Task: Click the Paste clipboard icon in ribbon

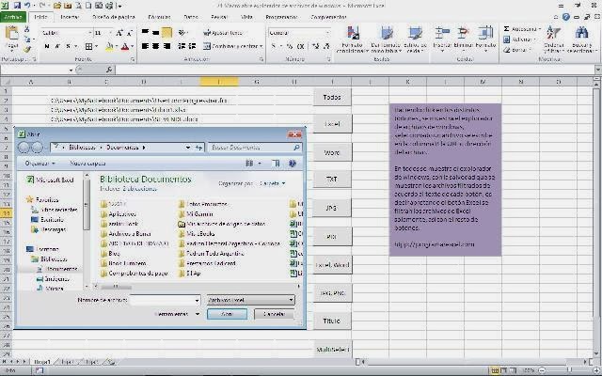Action: 12,34
